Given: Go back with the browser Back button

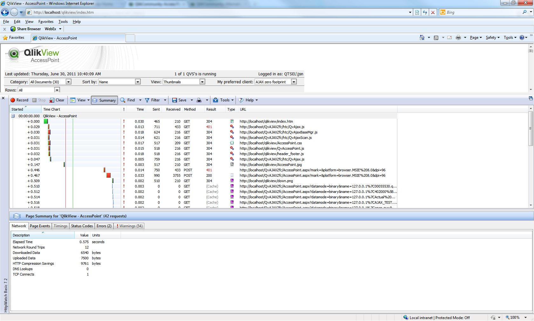Looking at the screenshot, I should coord(5,12).
